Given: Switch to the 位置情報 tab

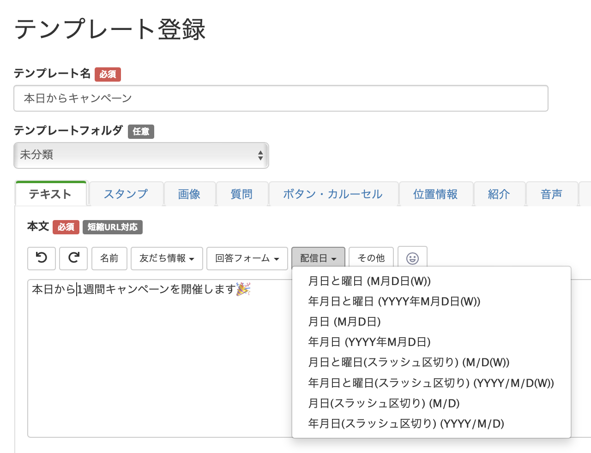Looking at the screenshot, I should [436, 194].
